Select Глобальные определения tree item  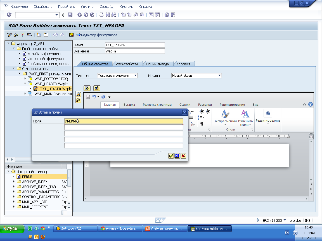(x=48, y=64)
